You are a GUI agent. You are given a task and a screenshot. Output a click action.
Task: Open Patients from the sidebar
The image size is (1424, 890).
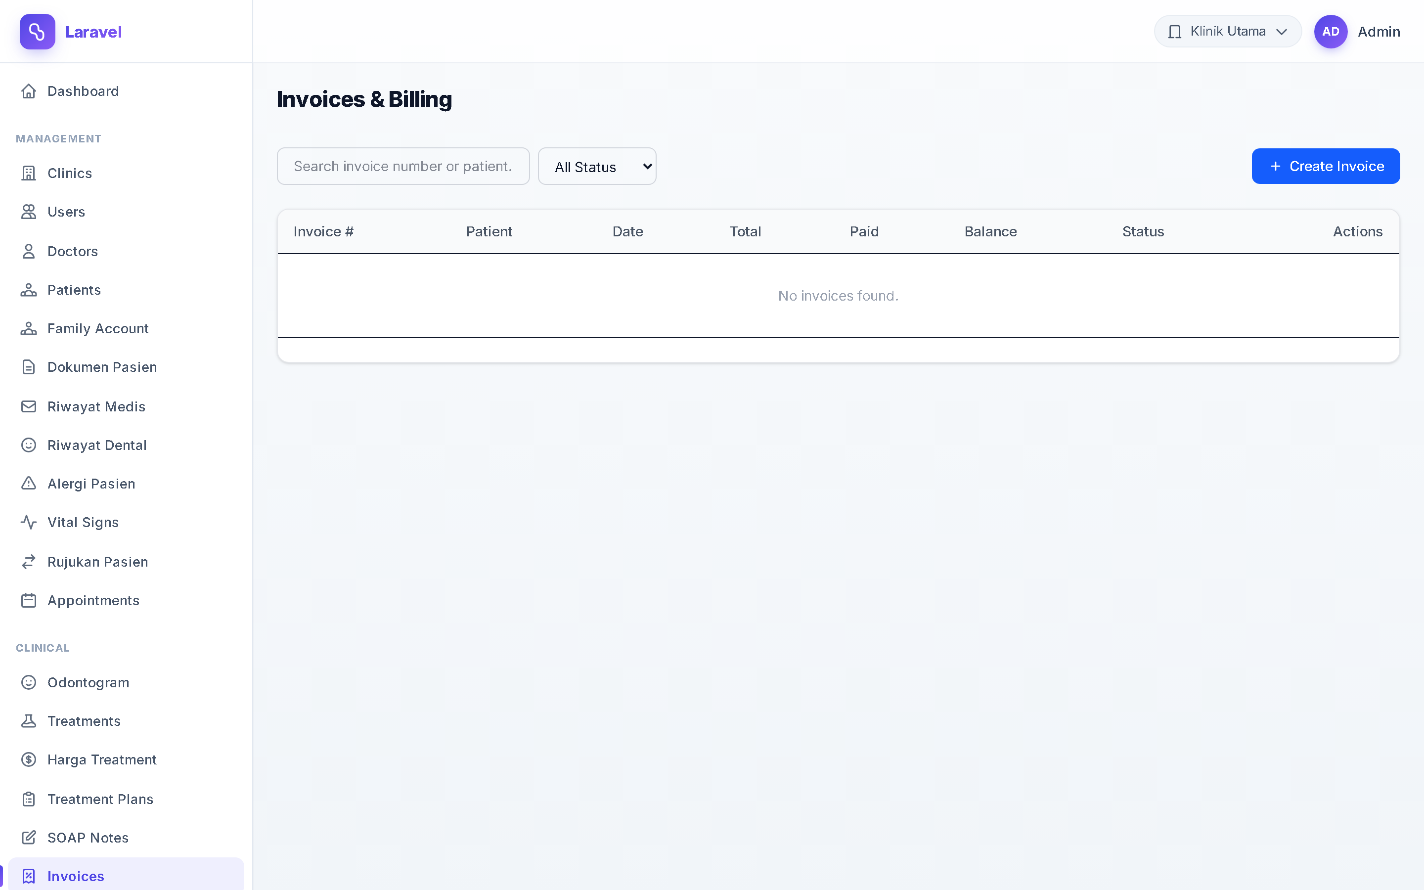[126, 290]
